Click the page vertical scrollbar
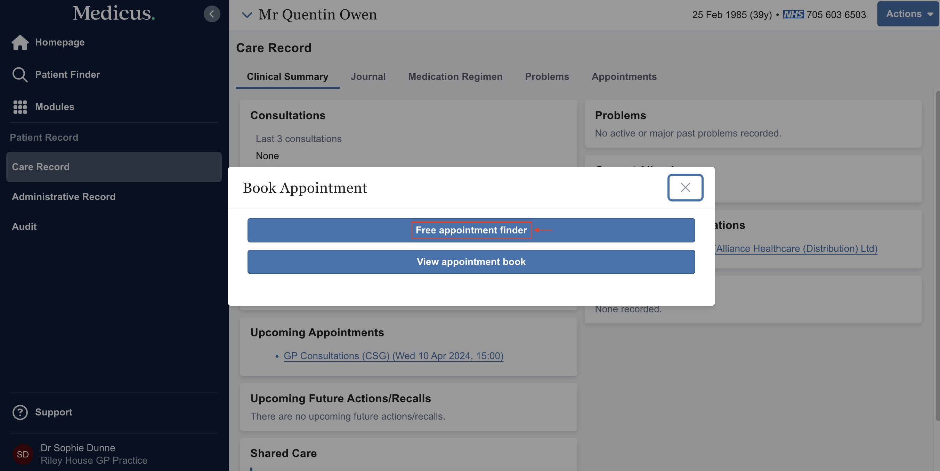This screenshot has width=940, height=471. (937, 255)
